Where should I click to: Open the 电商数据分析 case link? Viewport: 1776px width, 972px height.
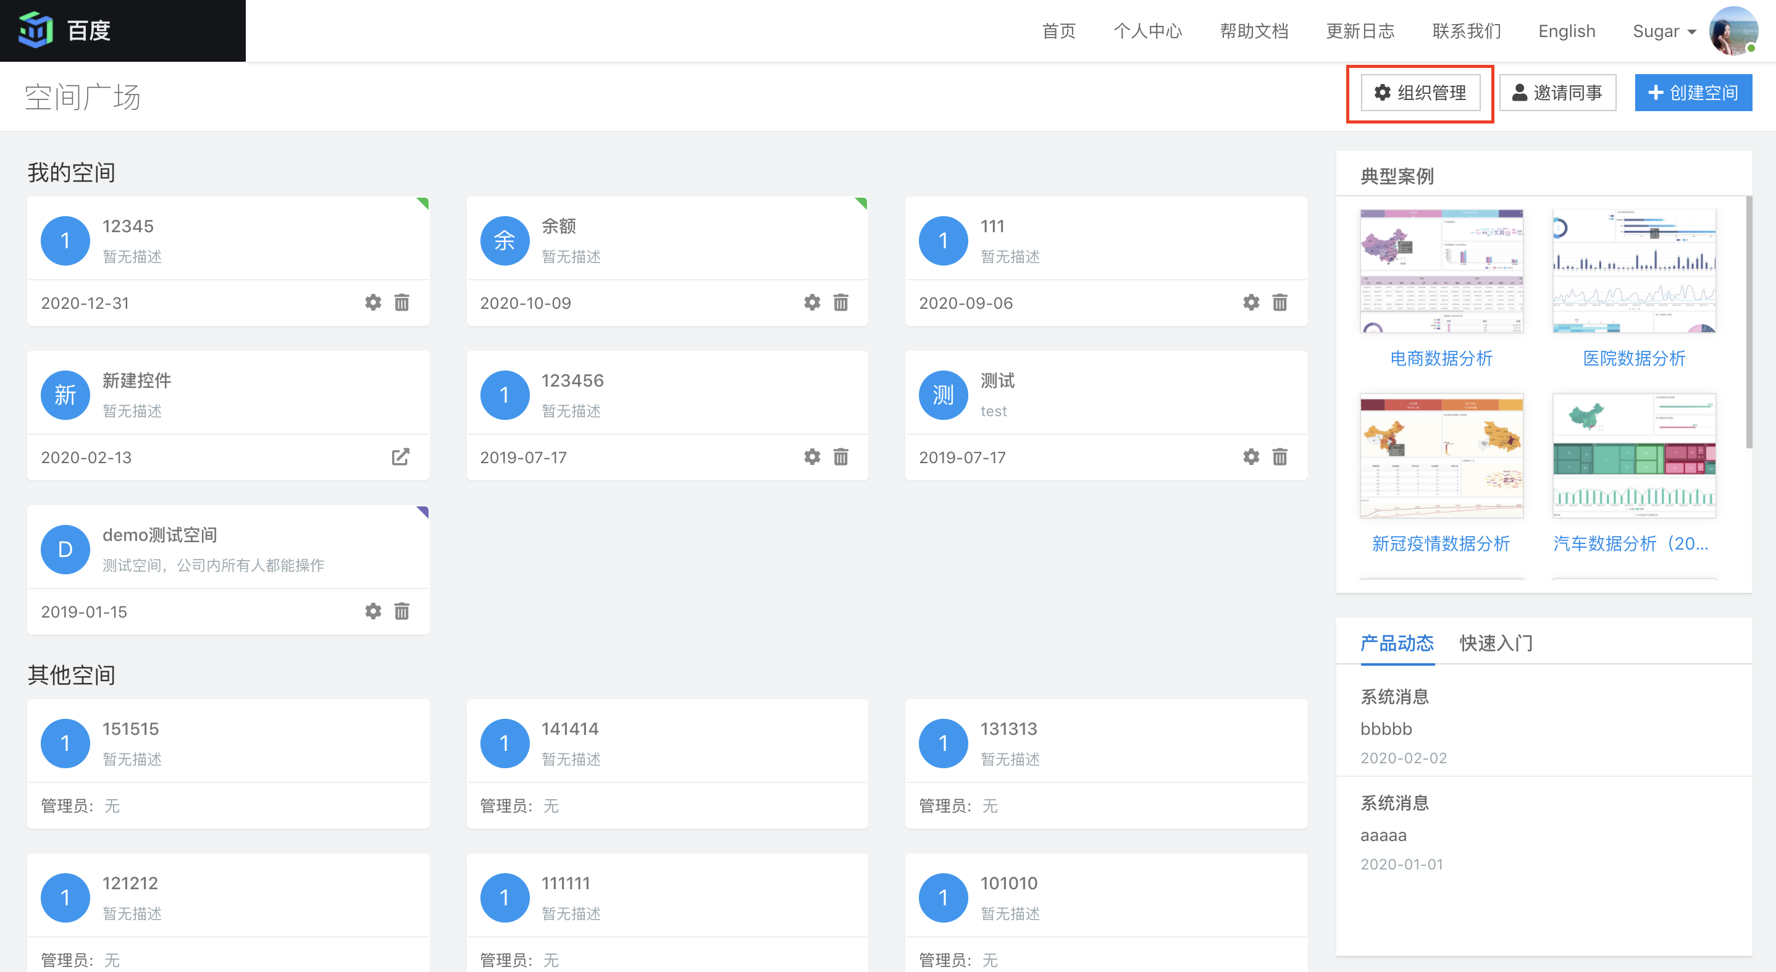coord(1441,358)
